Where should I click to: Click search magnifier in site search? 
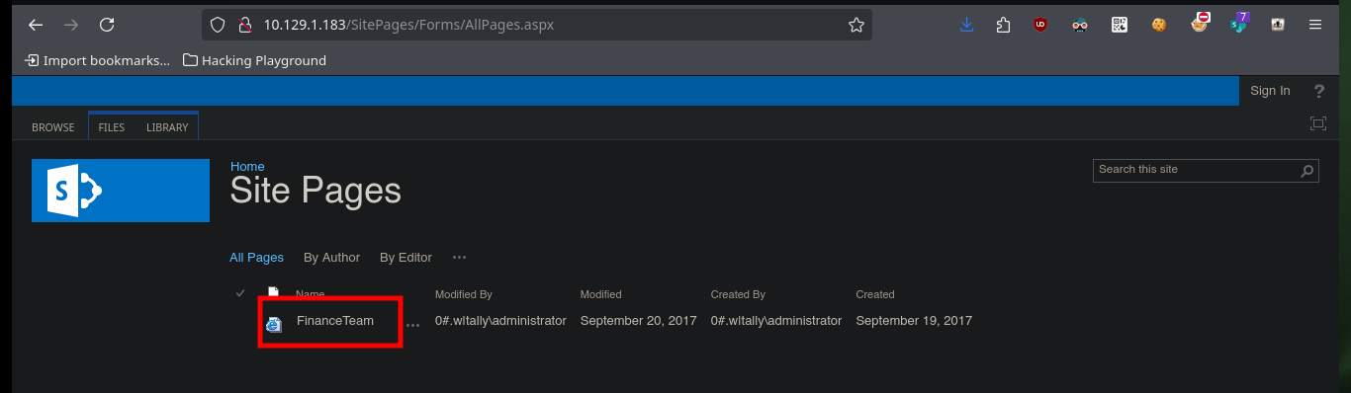1307,171
